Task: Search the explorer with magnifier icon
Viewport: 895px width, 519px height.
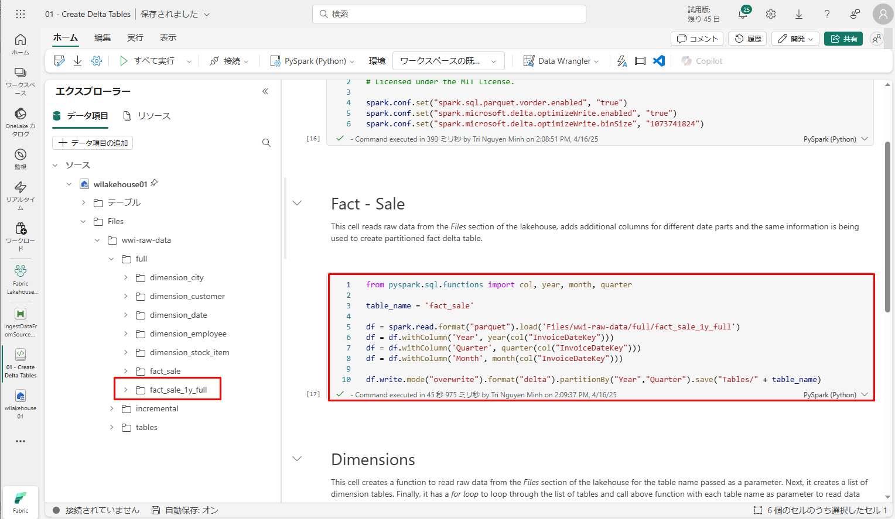Action: 267,143
